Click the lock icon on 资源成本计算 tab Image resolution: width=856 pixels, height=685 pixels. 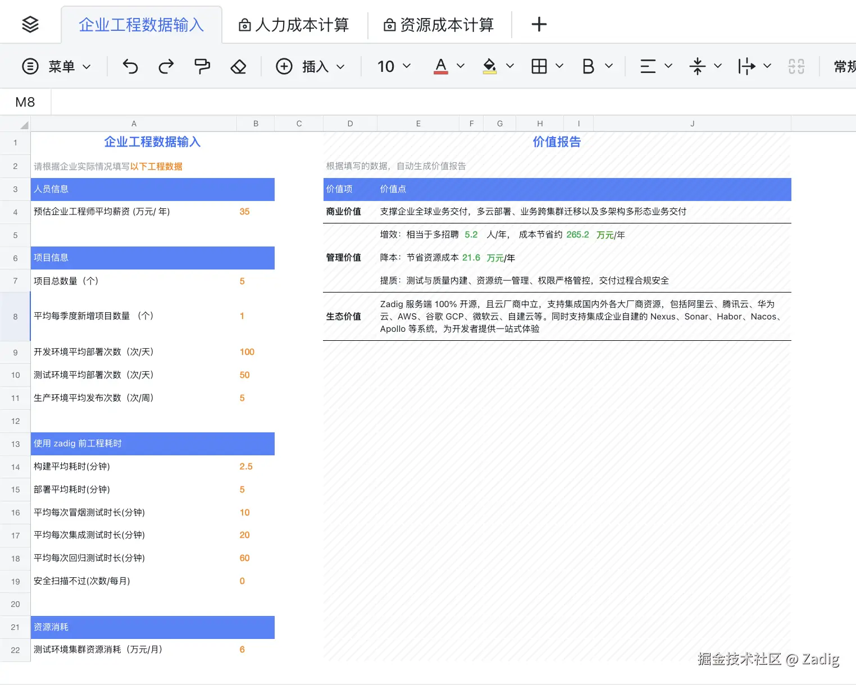coord(389,25)
